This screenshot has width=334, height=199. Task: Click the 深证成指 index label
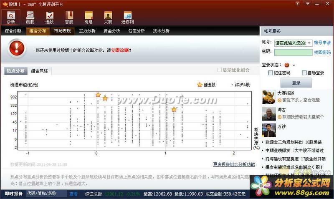tap(93, 194)
